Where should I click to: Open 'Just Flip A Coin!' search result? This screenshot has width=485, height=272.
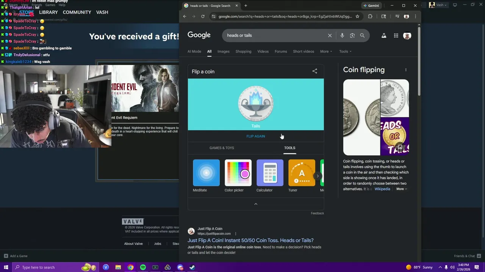click(250, 240)
